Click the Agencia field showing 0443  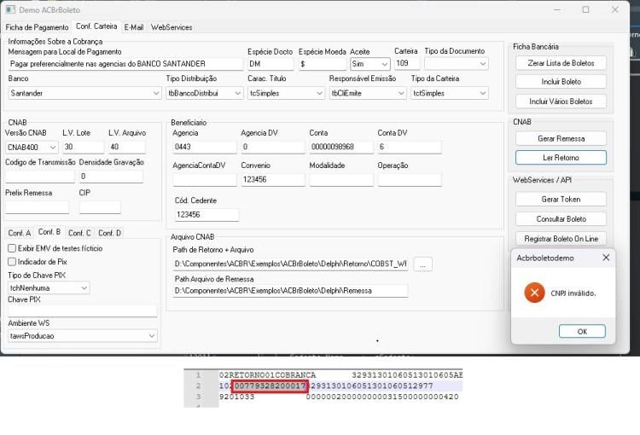click(205, 147)
